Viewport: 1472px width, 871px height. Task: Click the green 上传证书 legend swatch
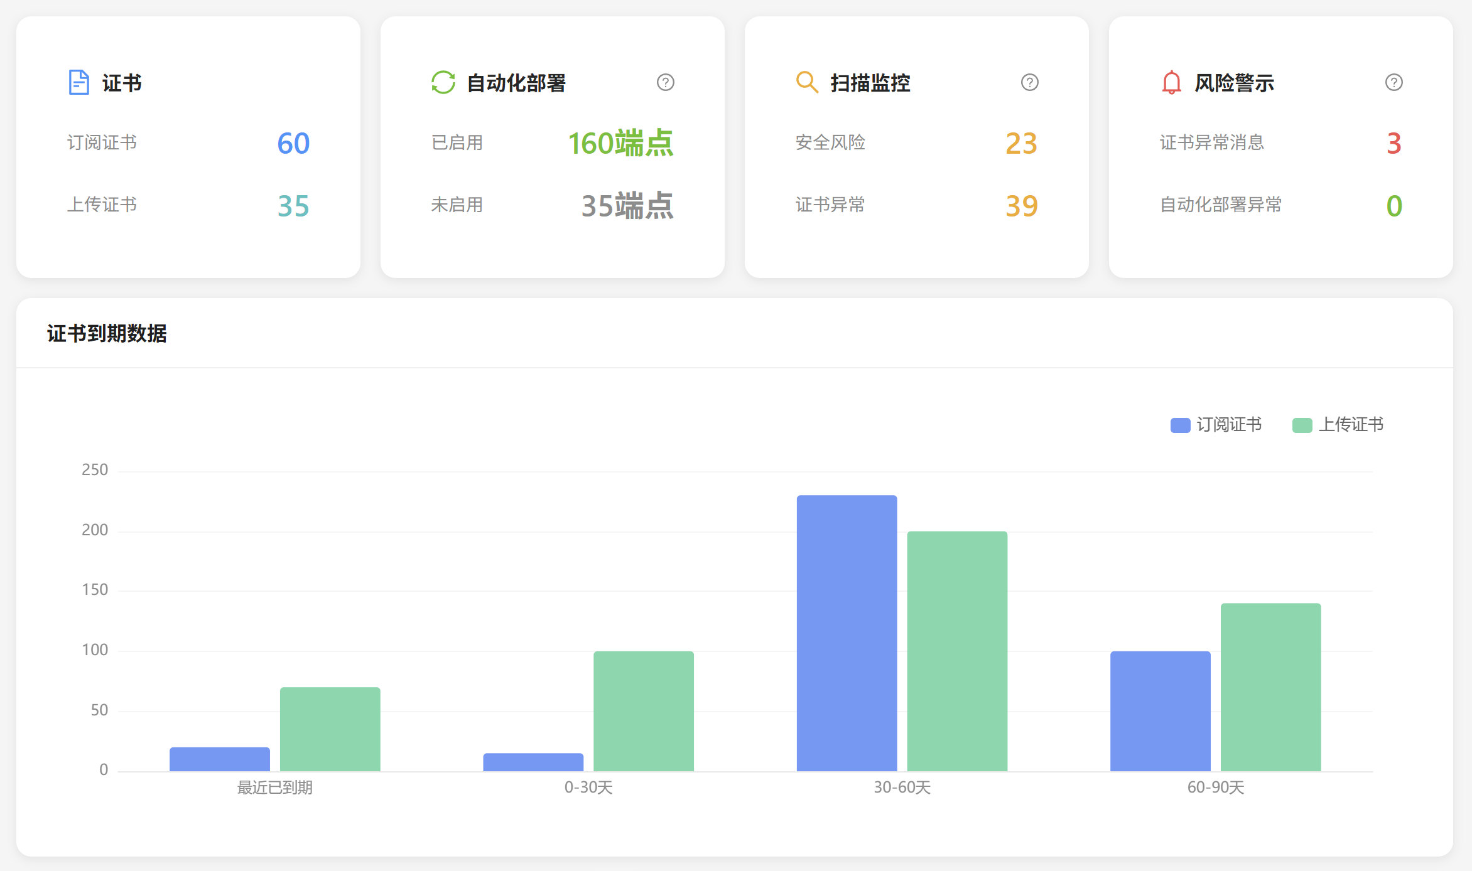1302,425
